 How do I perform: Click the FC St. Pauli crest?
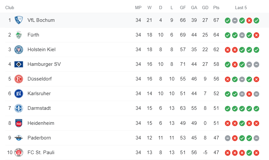point(19,153)
